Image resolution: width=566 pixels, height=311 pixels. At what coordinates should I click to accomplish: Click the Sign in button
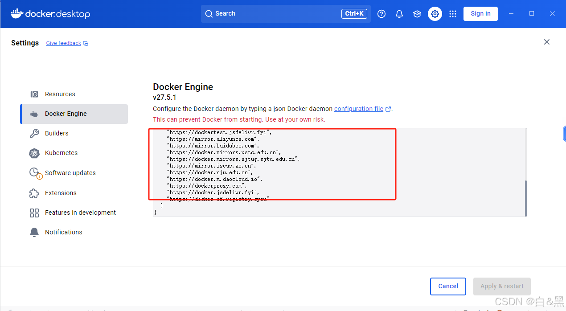point(480,13)
